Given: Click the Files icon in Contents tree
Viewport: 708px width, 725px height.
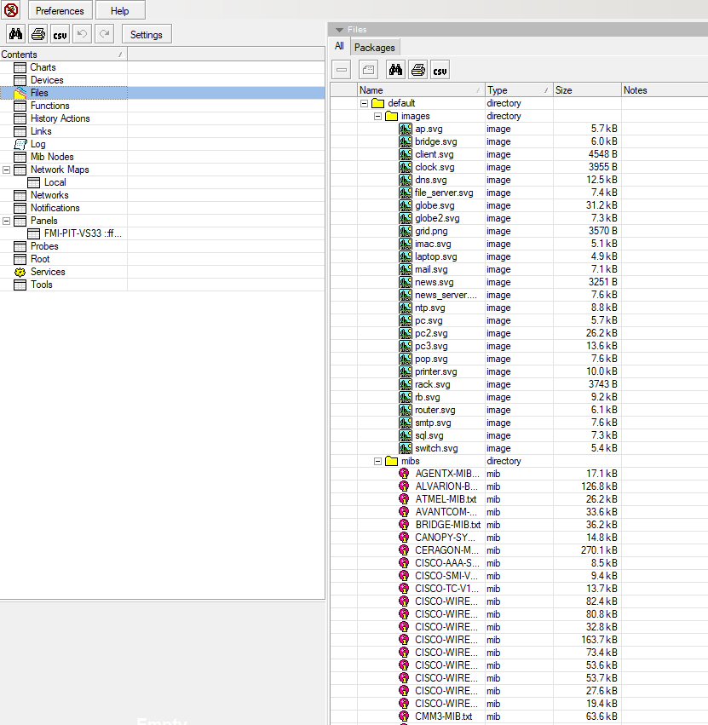Looking at the screenshot, I should (20, 93).
